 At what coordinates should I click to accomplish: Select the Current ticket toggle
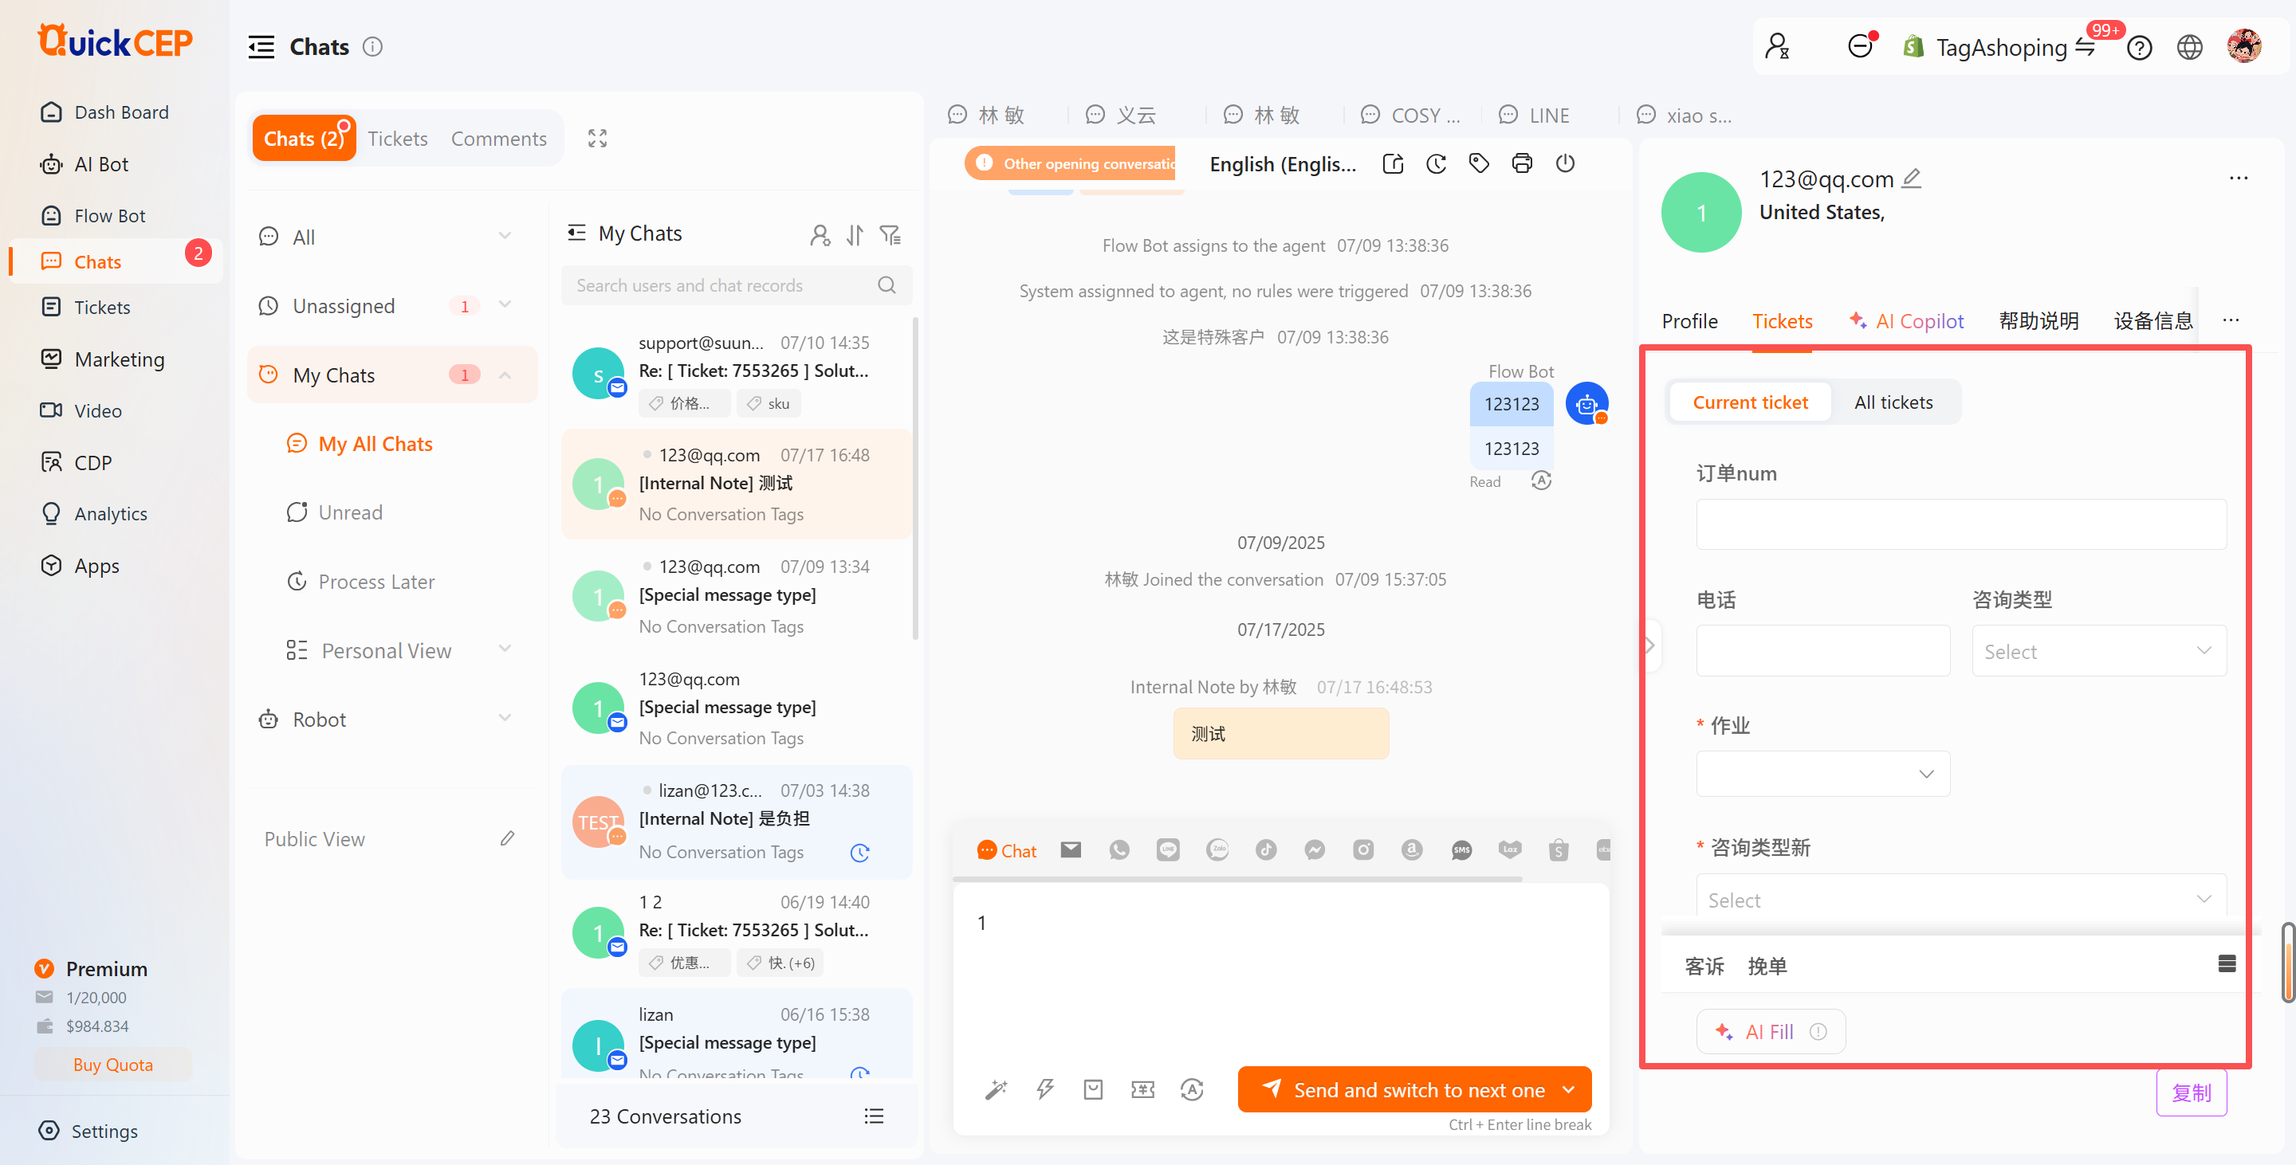(1750, 402)
